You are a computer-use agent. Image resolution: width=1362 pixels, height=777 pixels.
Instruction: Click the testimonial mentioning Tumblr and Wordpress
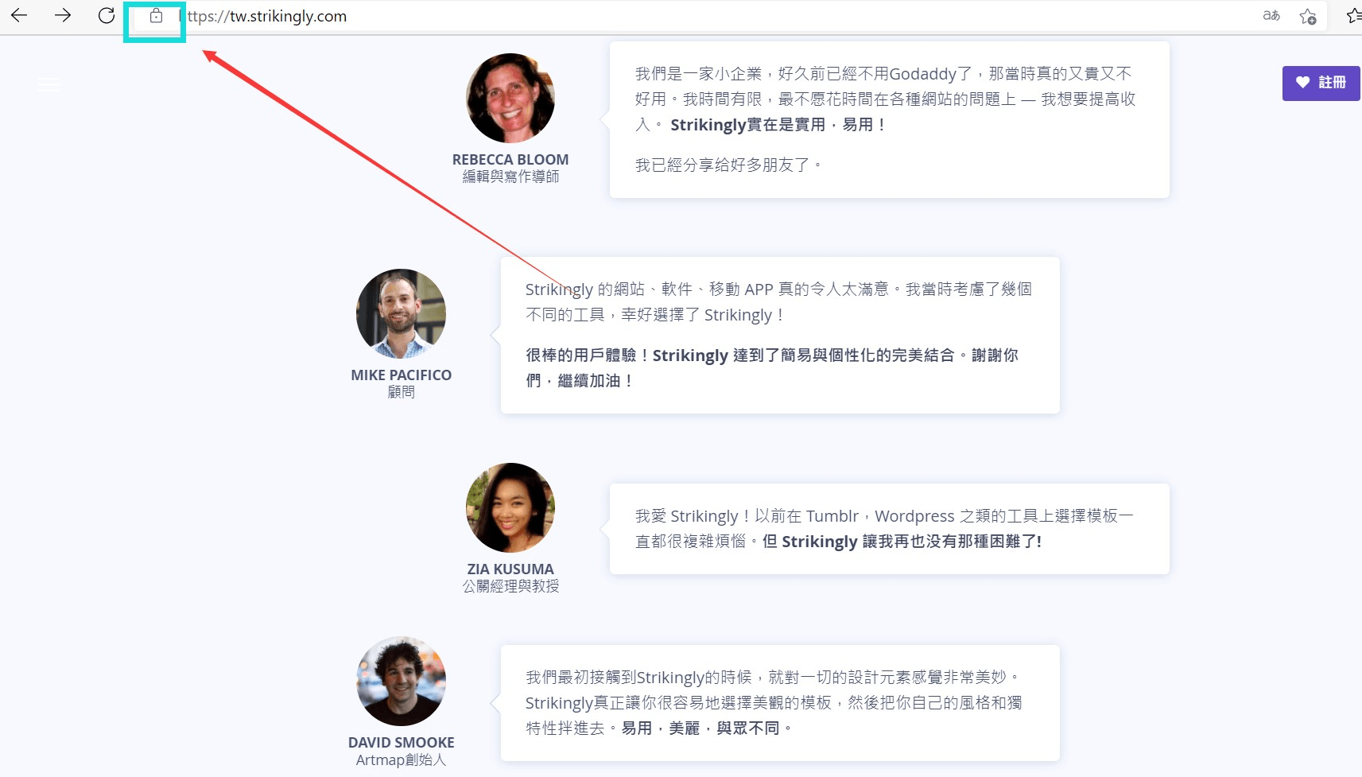(889, 529)
